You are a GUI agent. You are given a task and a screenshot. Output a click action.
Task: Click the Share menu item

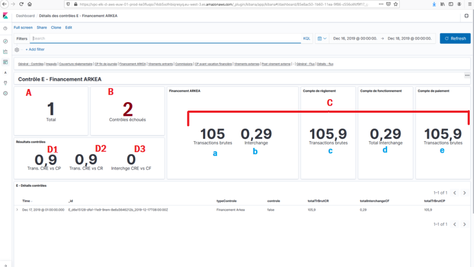tap(42, 27)
